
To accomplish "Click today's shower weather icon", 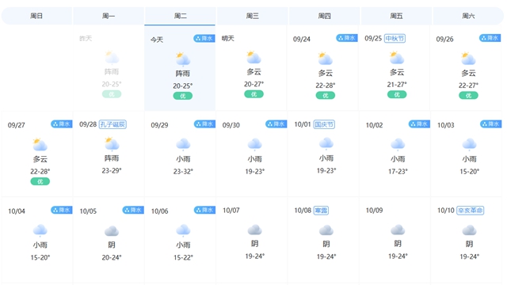I will pos(183,59).
